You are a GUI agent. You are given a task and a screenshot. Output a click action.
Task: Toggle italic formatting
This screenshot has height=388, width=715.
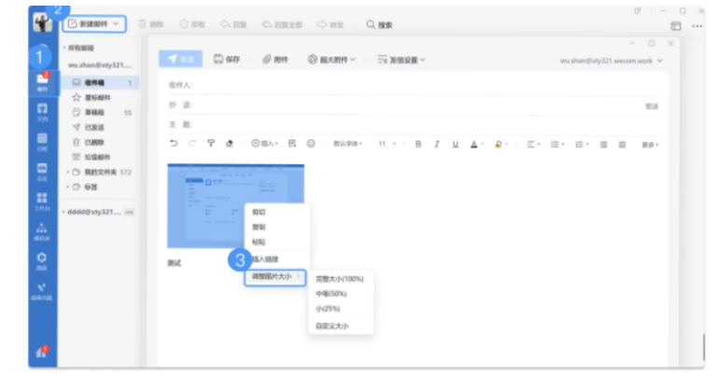[x=437, y=144]
